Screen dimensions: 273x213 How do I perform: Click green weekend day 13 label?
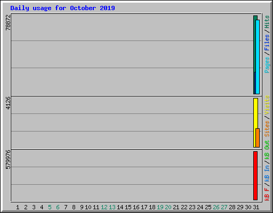[112, 207]
